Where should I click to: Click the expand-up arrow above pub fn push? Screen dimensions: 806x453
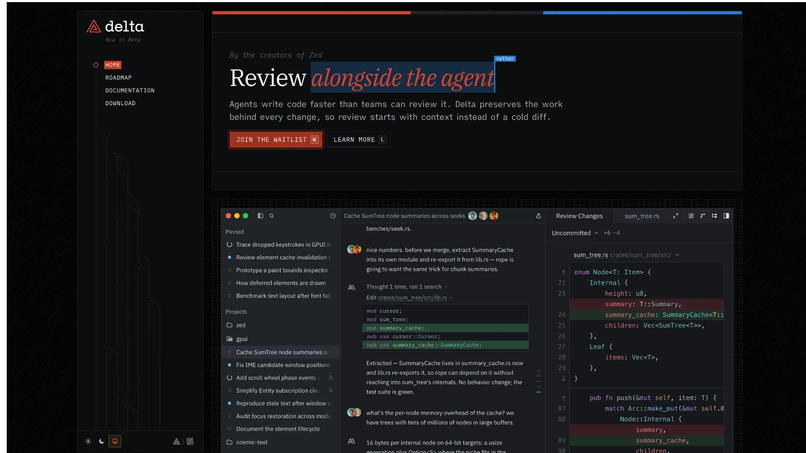(x=564, y=398)
